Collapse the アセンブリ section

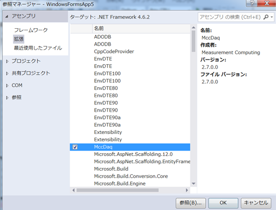click(7, 16)
